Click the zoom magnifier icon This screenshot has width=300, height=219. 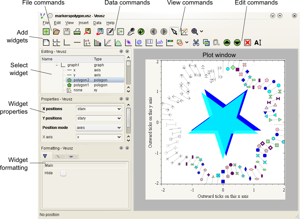point(195,32)
